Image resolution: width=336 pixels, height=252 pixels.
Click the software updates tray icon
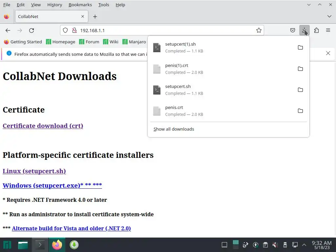click(x=255, y=245)
